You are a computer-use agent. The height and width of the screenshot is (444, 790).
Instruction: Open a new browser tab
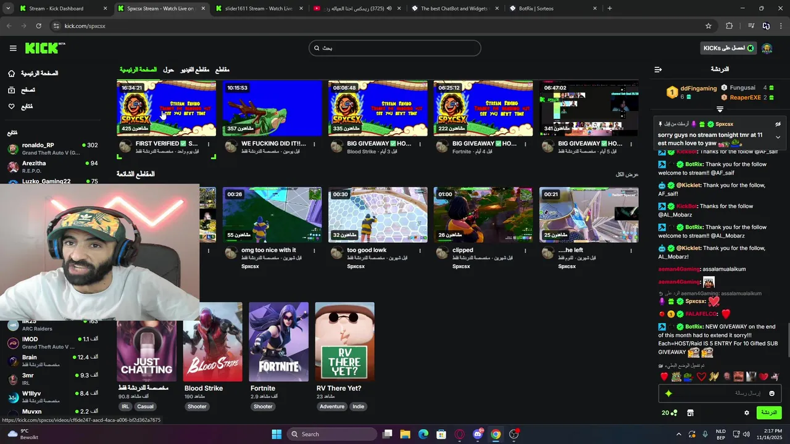coord(610,9)
